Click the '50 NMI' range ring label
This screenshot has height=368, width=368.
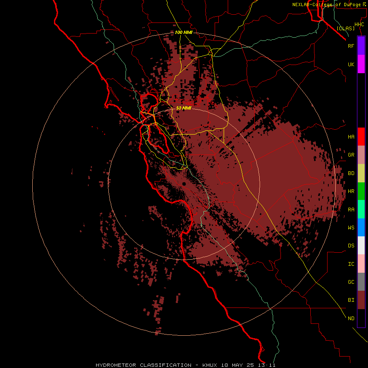(184, 108)
